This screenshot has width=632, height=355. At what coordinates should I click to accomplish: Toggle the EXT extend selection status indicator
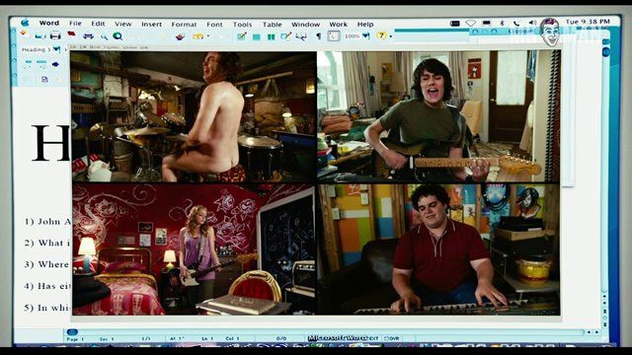coord(373,338)
